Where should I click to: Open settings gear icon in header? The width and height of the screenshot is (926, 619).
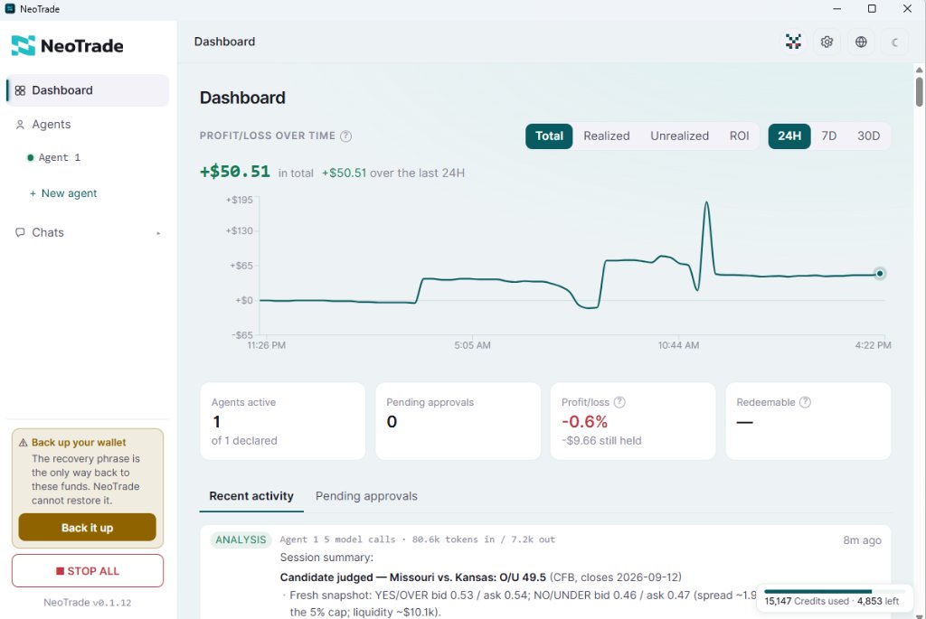(x=827, y=42)
